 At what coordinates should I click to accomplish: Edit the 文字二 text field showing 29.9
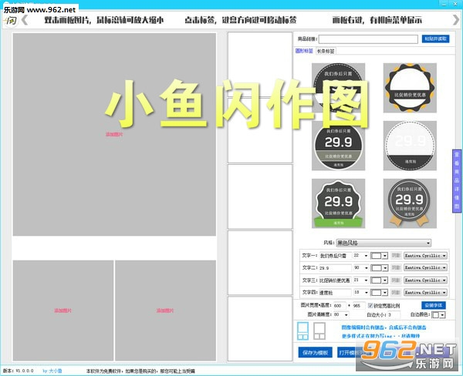coord(335,268)
